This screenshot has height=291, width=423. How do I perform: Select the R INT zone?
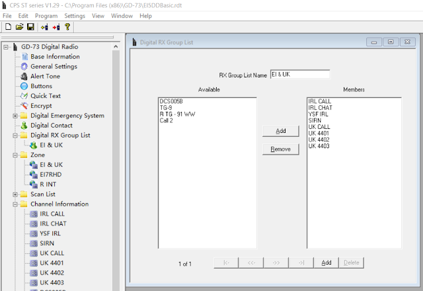[48, 185]
